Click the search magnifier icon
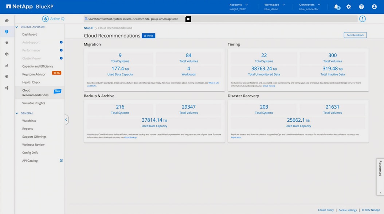Image resolution: width=384 pixels, height=214 pixels. point(86,19)
